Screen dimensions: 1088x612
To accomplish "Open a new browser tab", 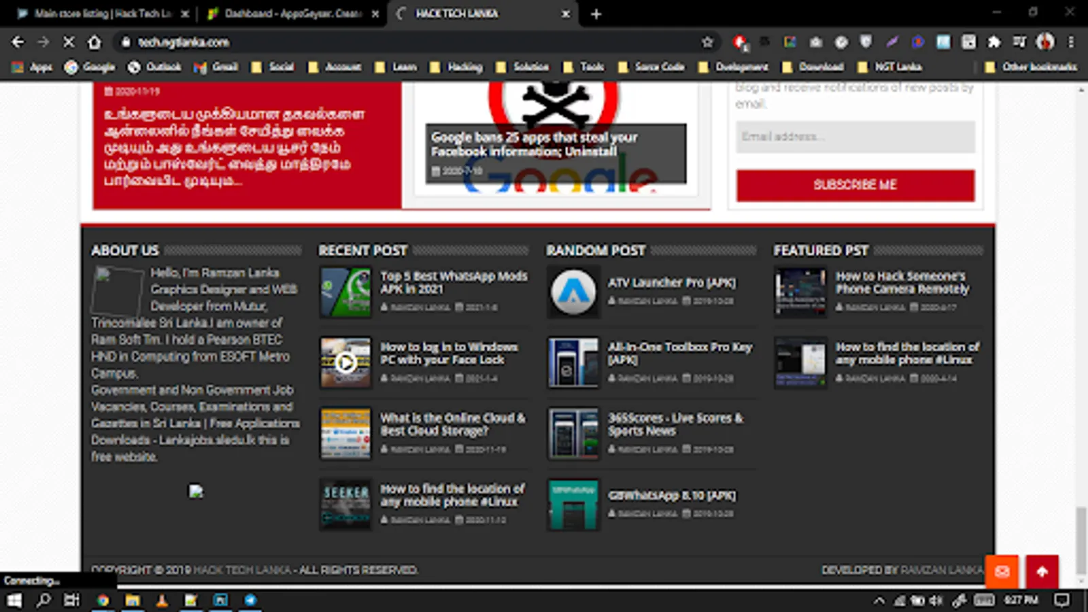I will coord(596,14).
